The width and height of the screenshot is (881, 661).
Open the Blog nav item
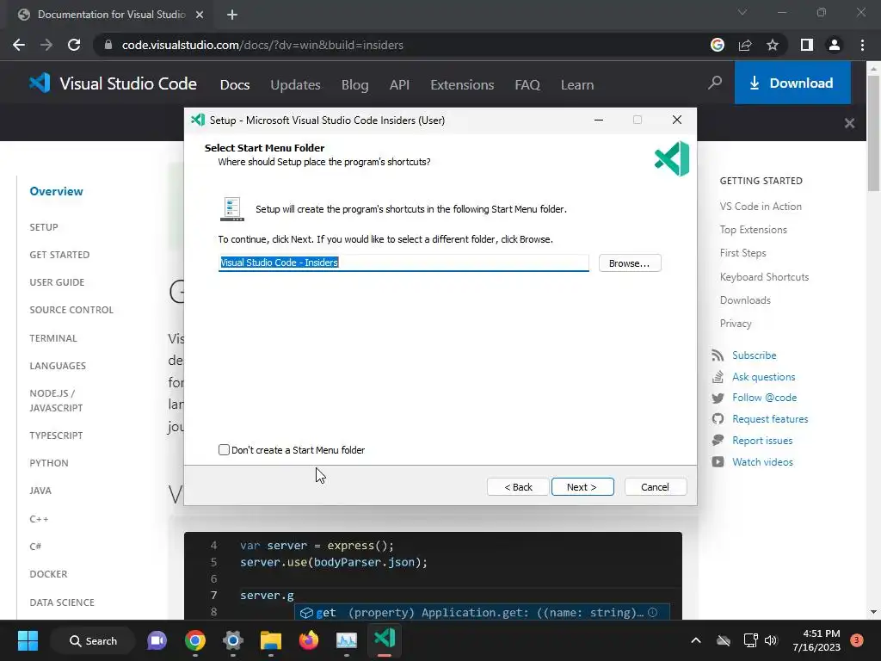point(355,85)
